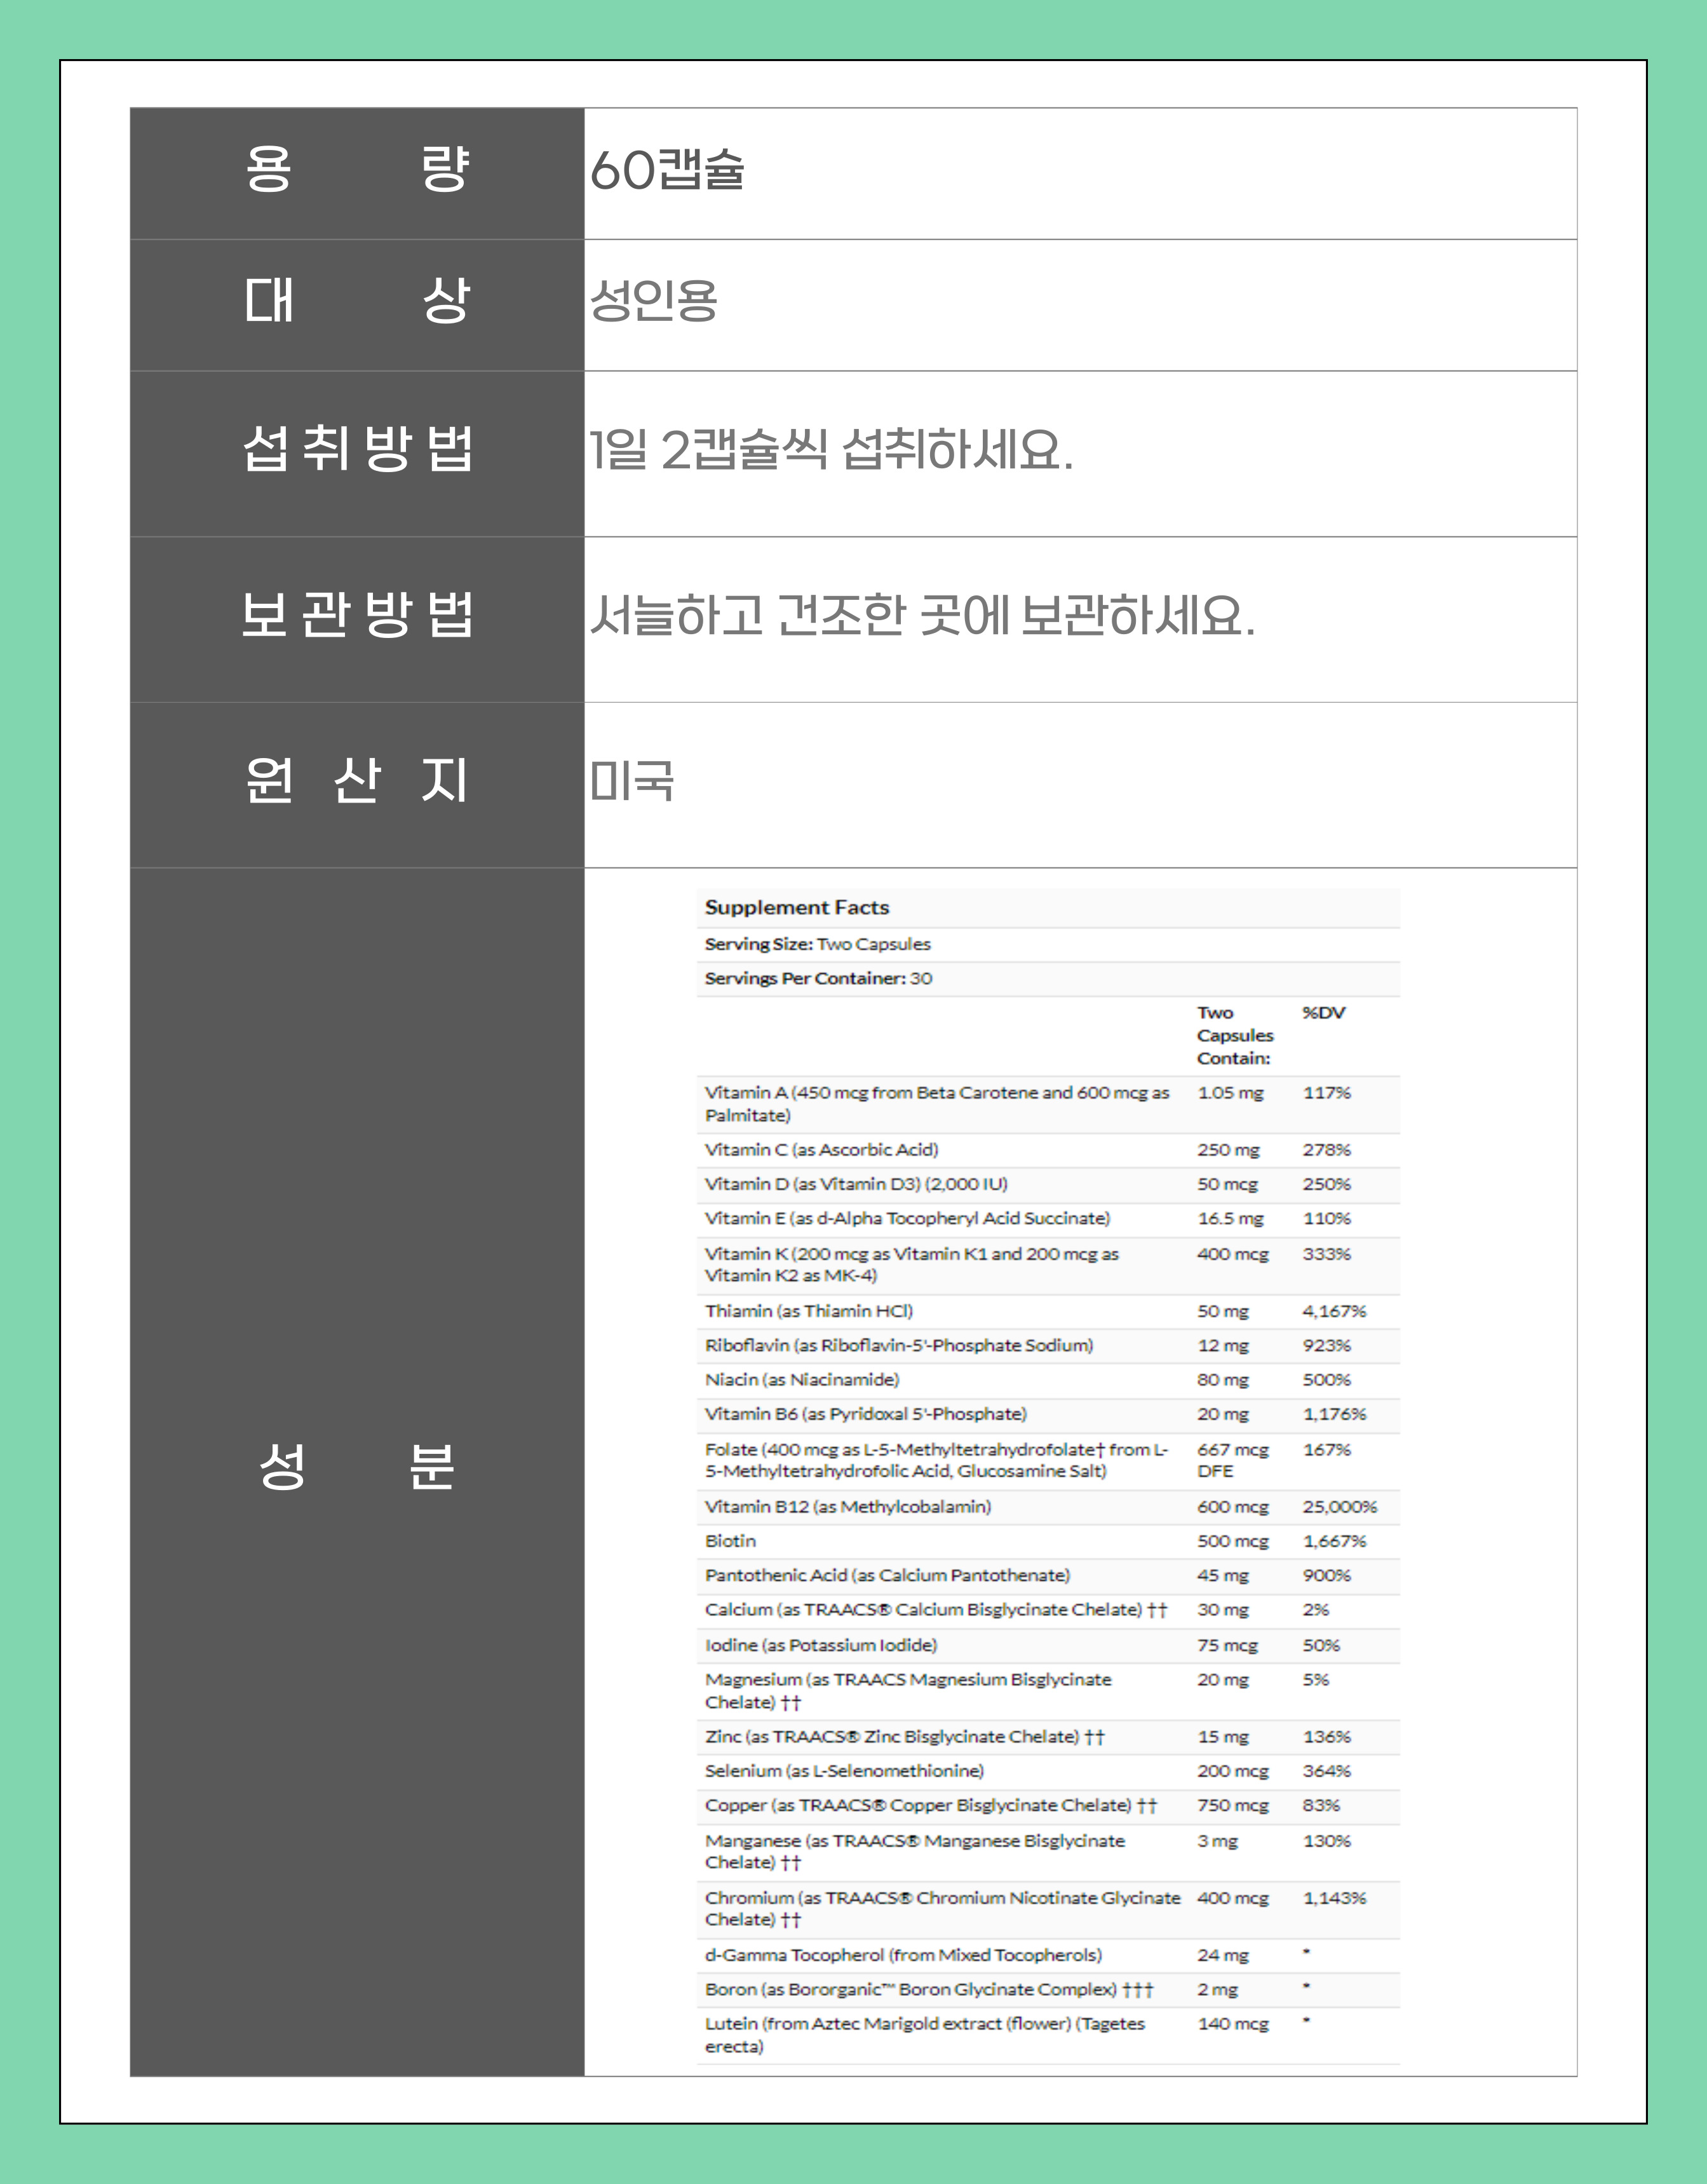Click the 1.05 mg amount value
This screenshot has height=2184, width=1707.
[x=1230, y=1093]
